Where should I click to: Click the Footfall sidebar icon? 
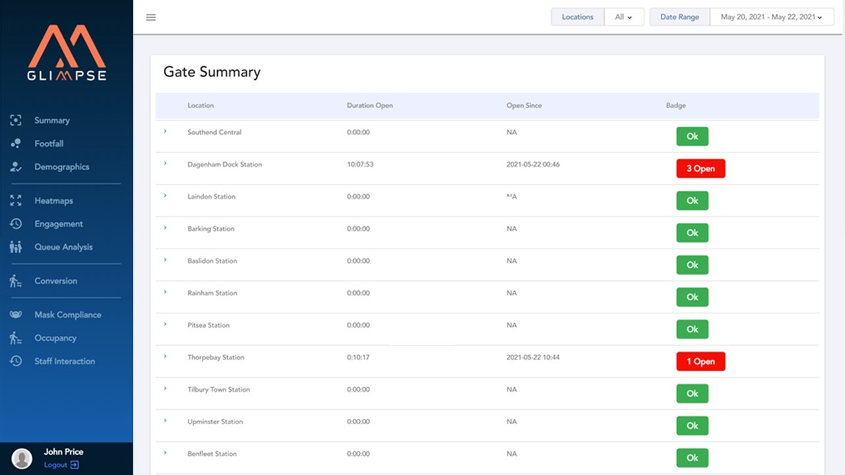tap(15, 143)
